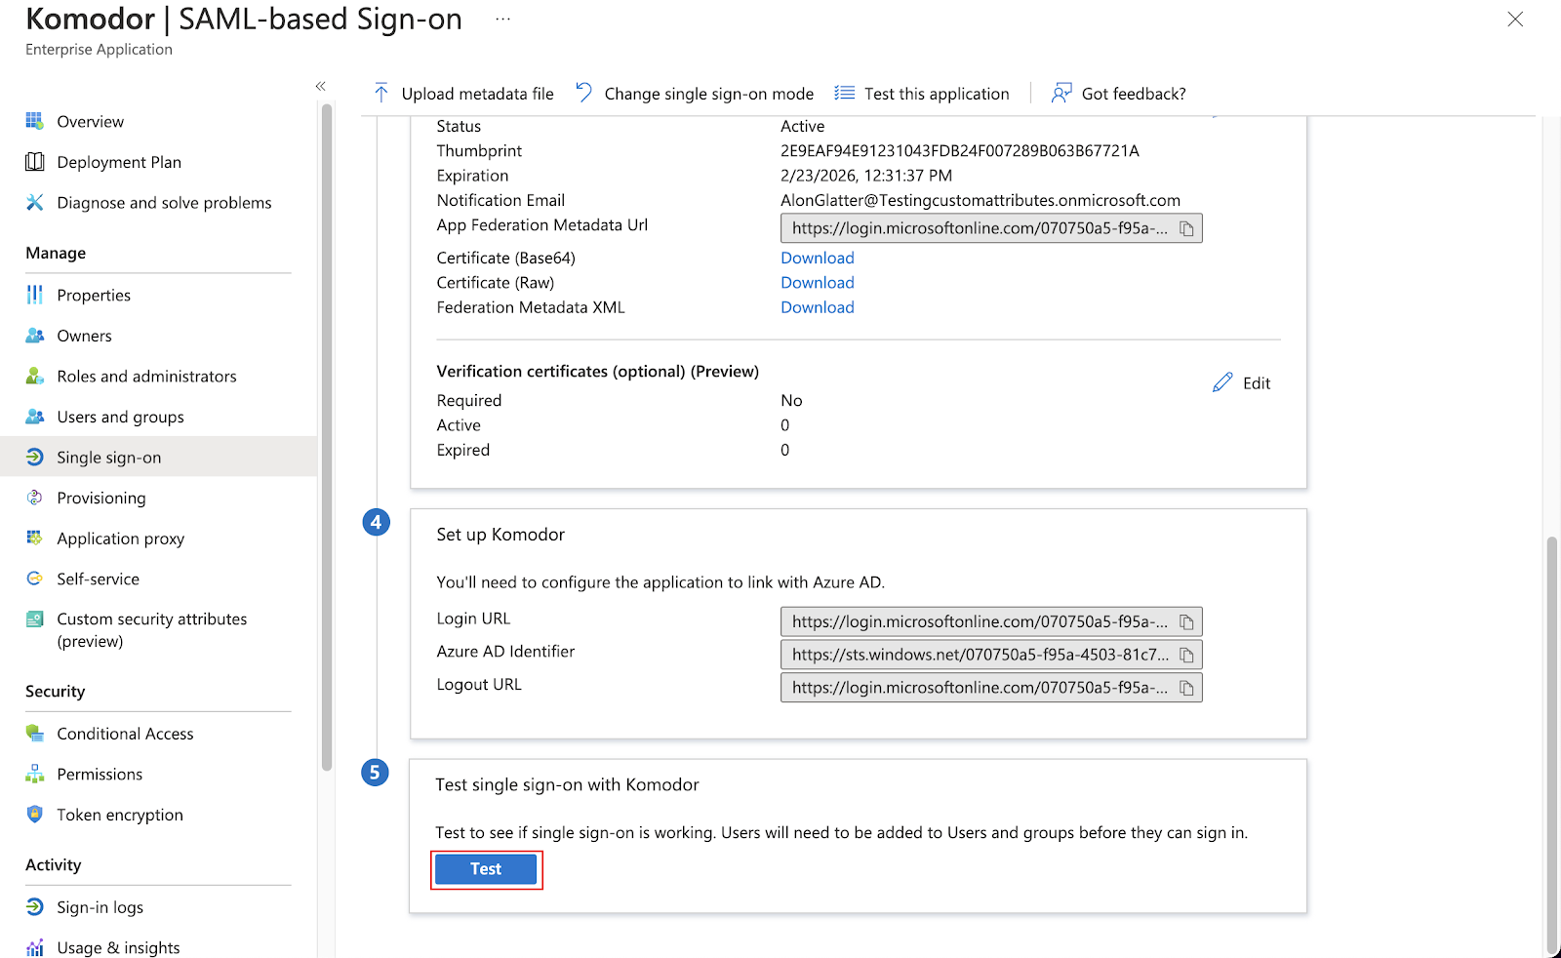Click the Owners people icon

coord(34,336)
